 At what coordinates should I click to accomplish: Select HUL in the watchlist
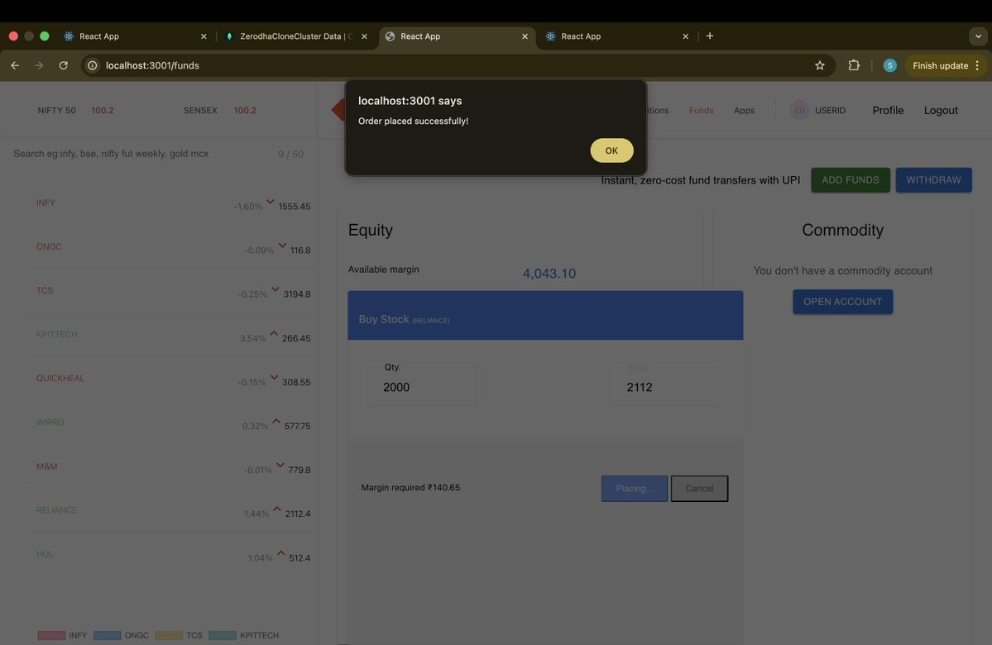click(45, 554)
